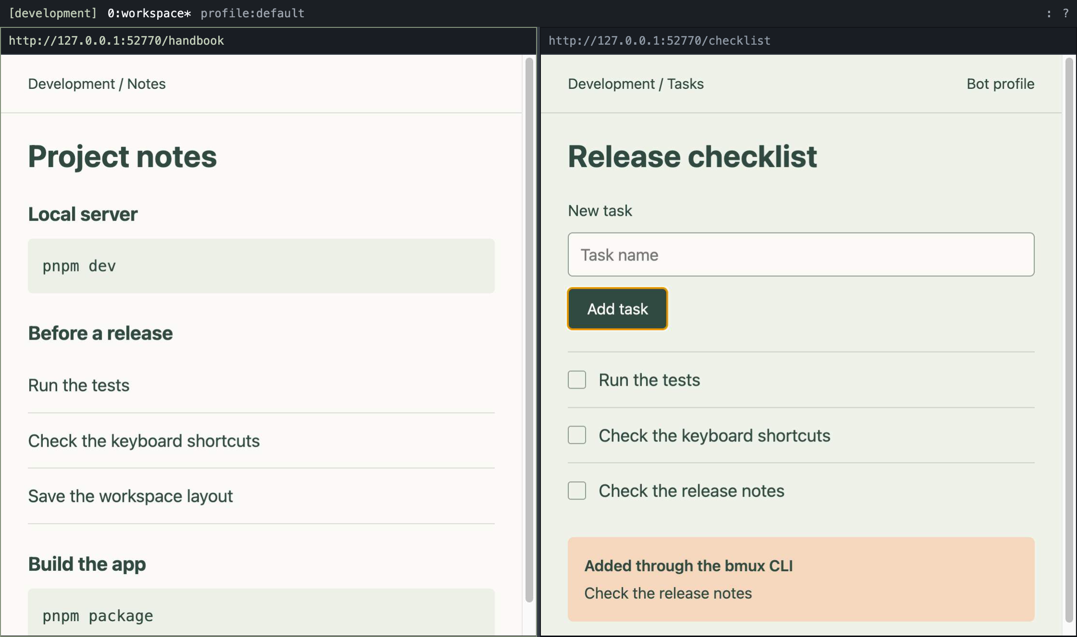Screen dimensions: 1077x637
Task: Open the colon command prompt icon
Action: click(x=1049, y=13)
